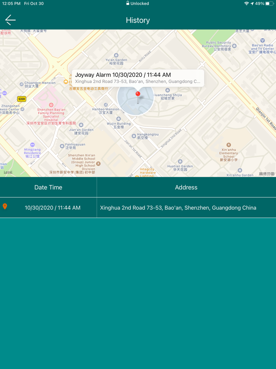The height and width of the screenshot is (369, 276).
Task: Tap the battery indicator in status bar
Action: point(269,4)
